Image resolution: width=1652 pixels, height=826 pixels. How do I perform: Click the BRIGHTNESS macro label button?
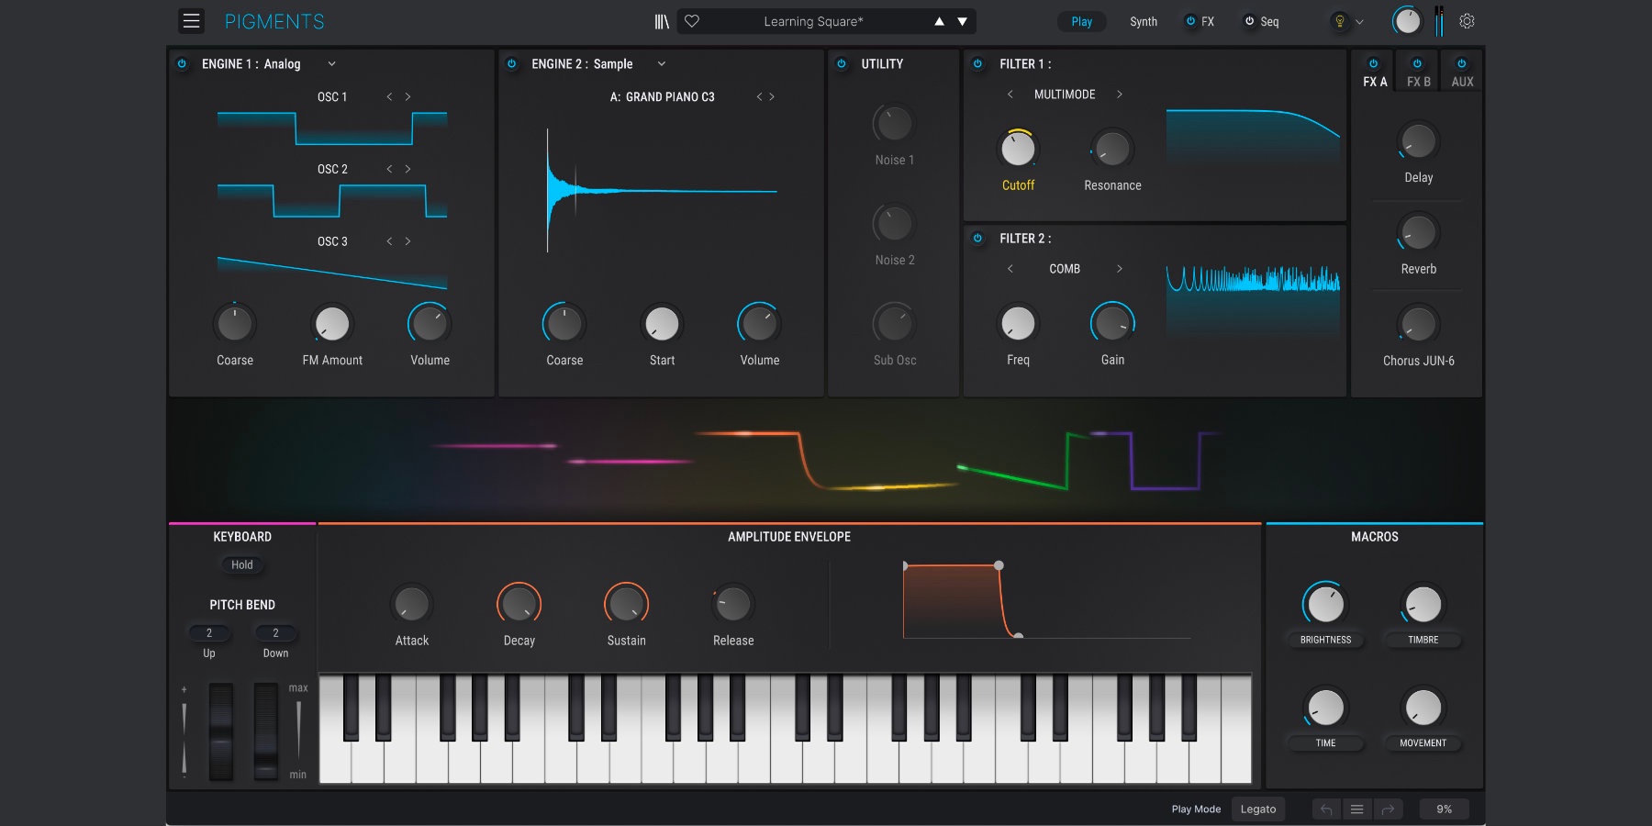click(x=1325, y=640)
